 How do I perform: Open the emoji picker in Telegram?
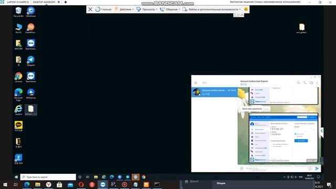pos(310,169)
